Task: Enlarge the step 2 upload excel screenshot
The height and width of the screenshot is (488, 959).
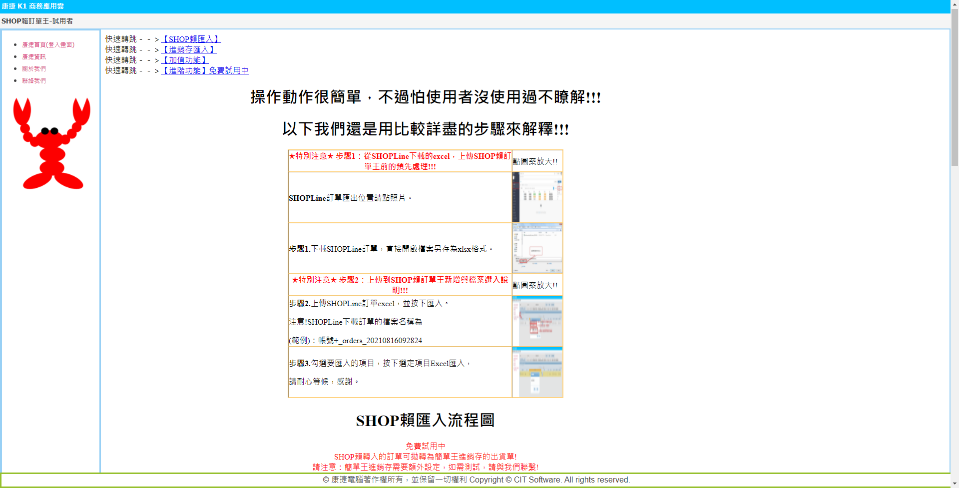Action: [537, 321]
